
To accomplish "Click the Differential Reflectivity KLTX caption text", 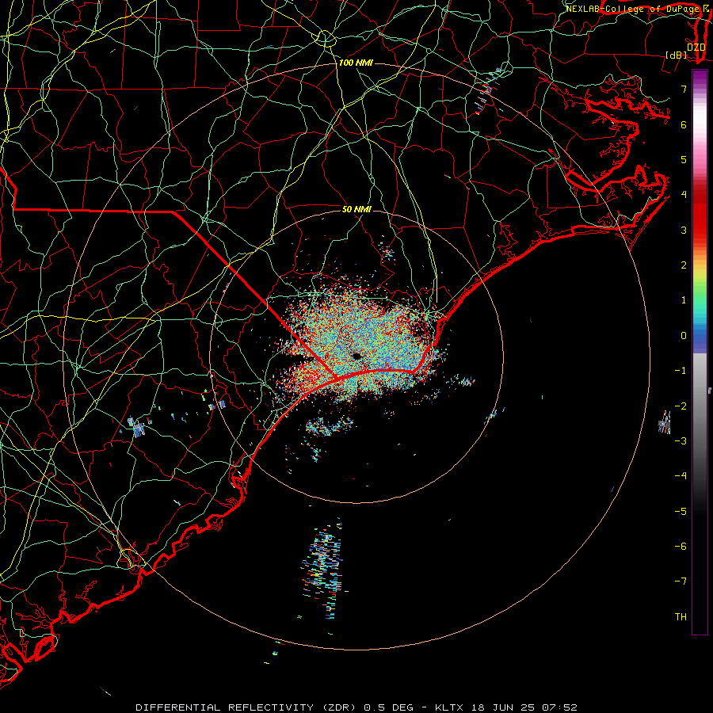I will [x=356, y=707].
